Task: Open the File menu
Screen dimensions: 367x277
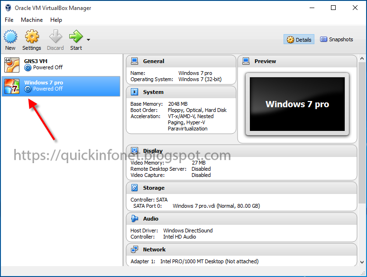Action: (x=9, y=20)
